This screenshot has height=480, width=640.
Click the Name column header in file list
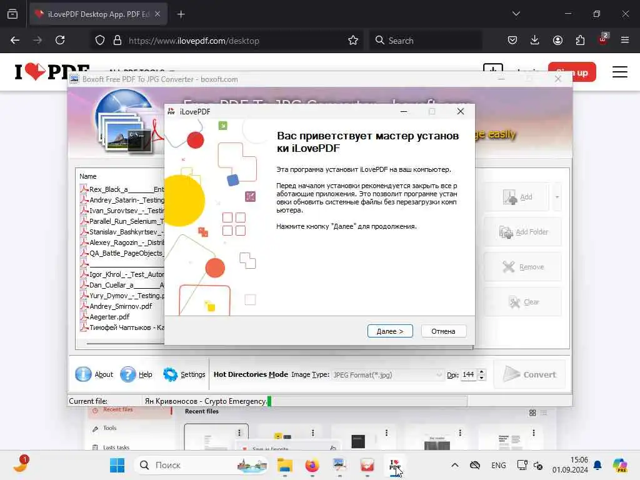tap(88, 176)
